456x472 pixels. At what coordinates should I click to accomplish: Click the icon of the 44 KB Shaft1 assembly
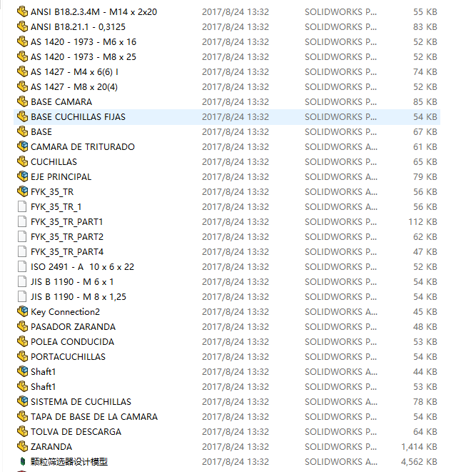22,372
